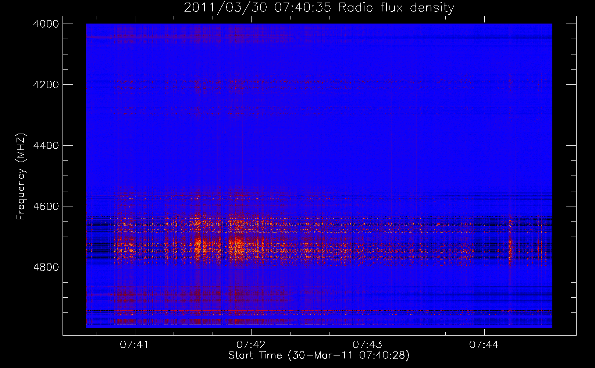Click the 07:43 time axis label
The width and height of the screenshot is (595, 368).
pyautogui.click(x=367, y=344)
